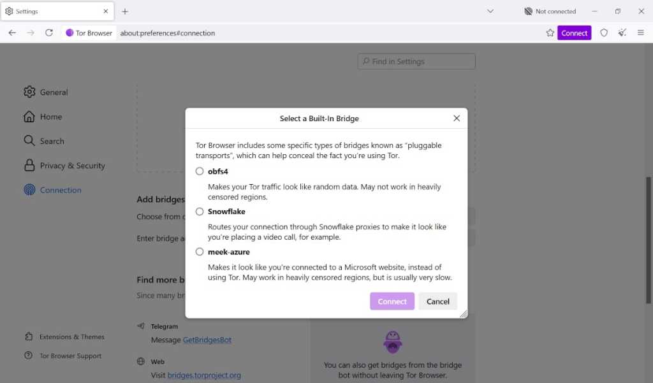Click the shield icon in the toolbar
The height and width of the screenshot is (383, 653).
(x=603, y=33)
